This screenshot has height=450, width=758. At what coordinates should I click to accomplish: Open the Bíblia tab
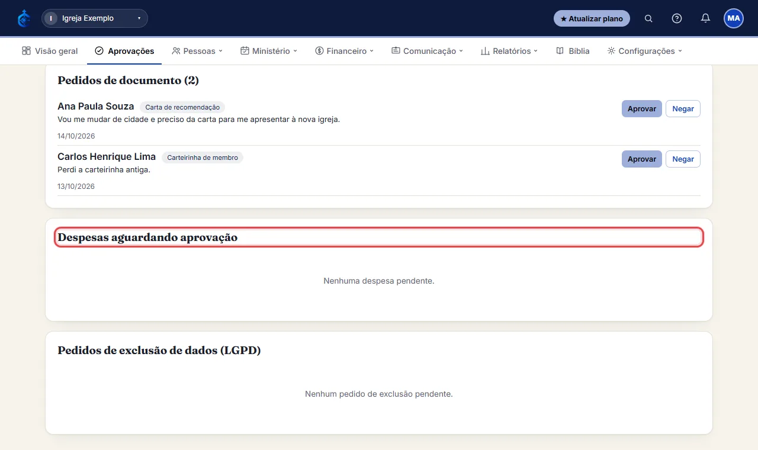[573, 51]
